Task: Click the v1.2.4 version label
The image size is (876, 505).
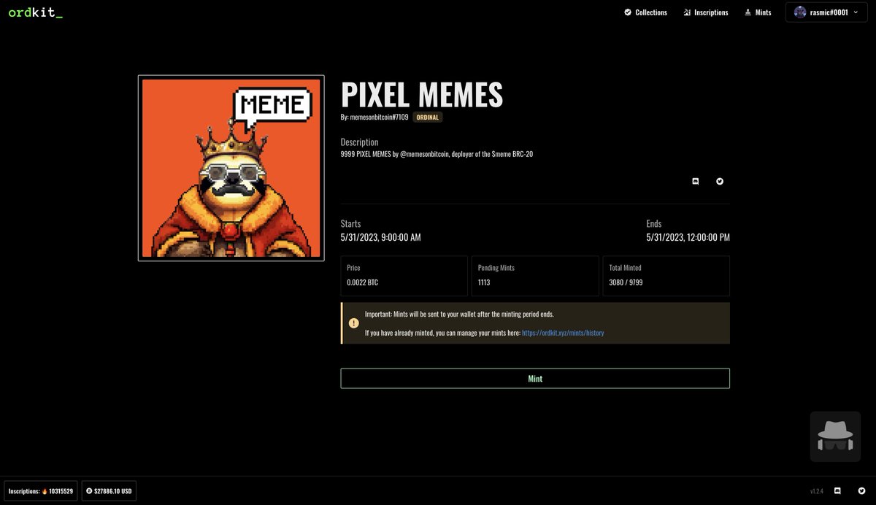Action: 817,491
